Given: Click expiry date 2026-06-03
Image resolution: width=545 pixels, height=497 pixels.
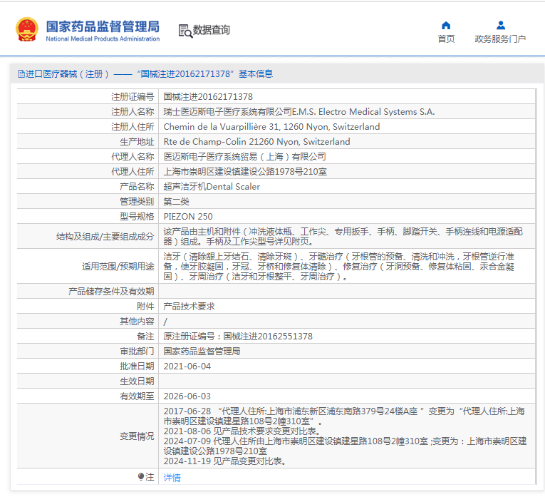Looking at the screenshot, I should pos(187,396).
